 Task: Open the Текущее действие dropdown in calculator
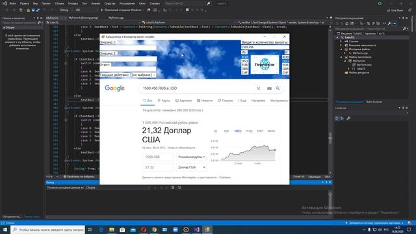click(x=144, y=75)
